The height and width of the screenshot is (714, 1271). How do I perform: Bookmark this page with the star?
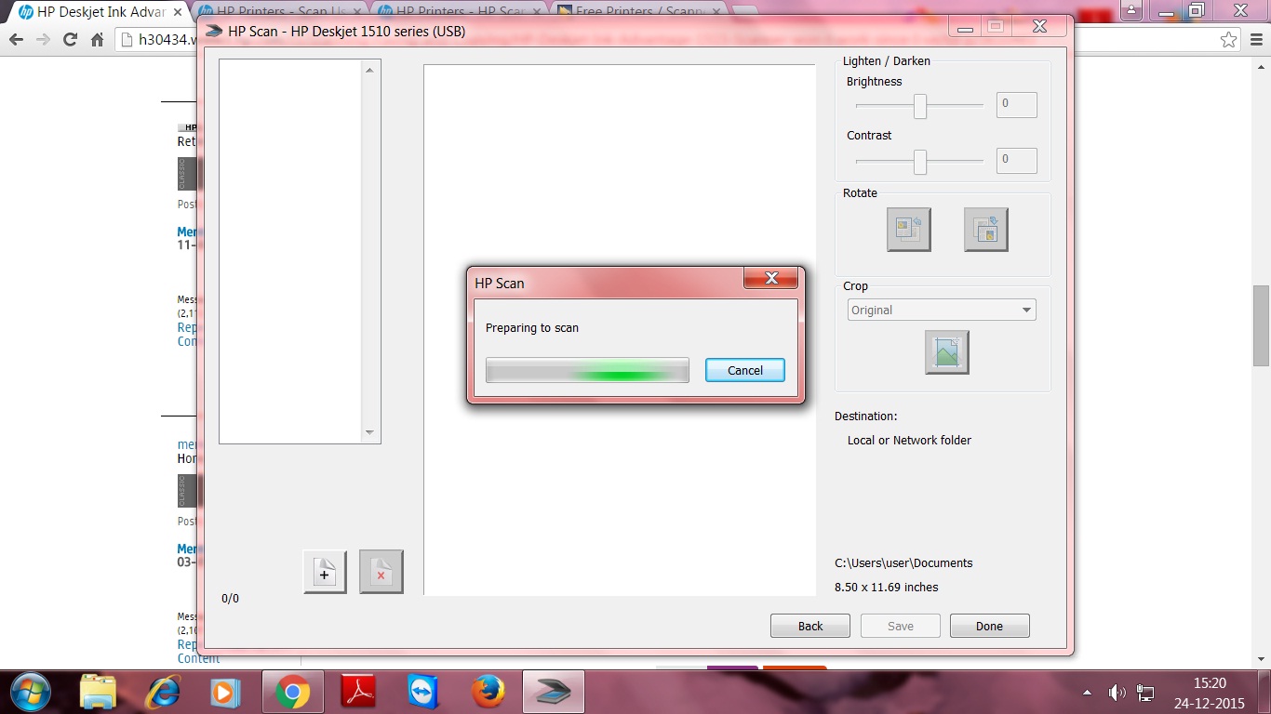click(x=1229, y=40)
